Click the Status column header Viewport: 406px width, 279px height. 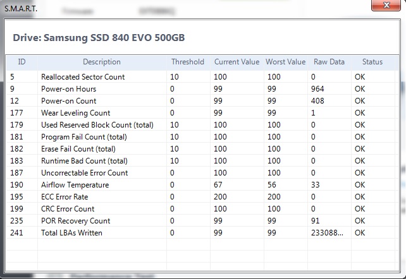[372, 62]
